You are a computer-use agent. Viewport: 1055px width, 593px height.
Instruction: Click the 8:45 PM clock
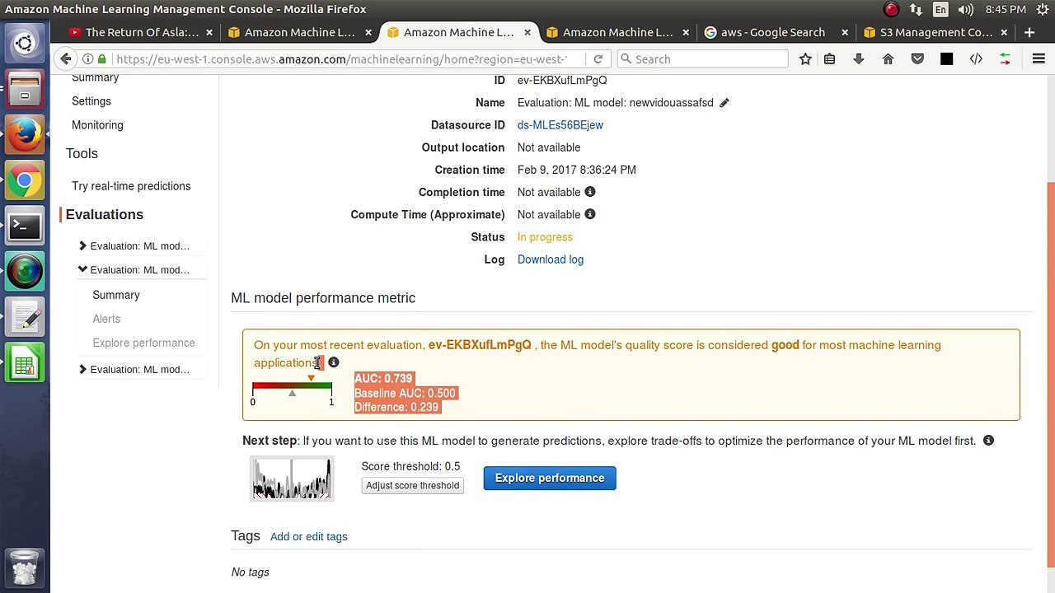coord(1006,10)
